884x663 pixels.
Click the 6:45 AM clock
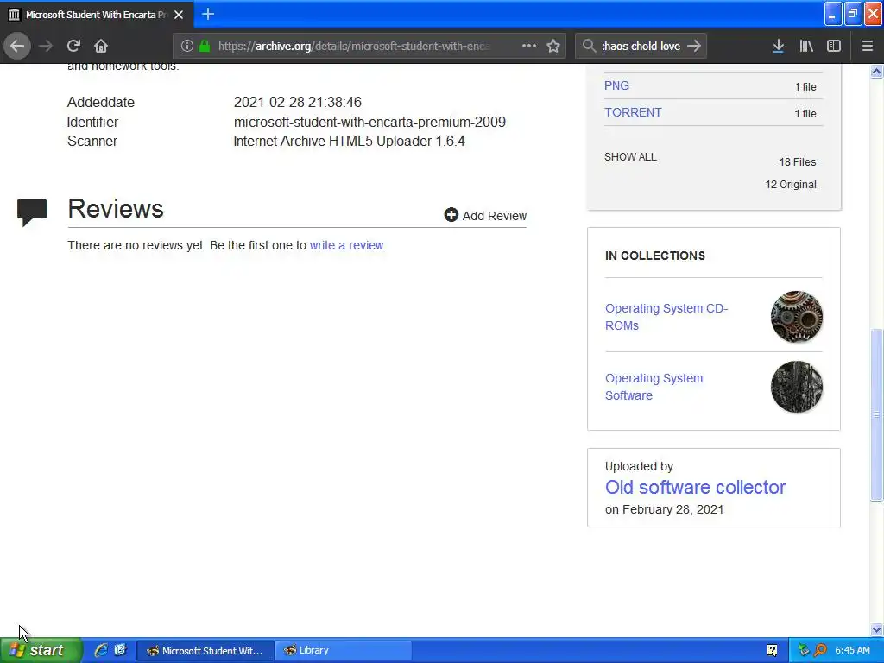coord(852,650)
